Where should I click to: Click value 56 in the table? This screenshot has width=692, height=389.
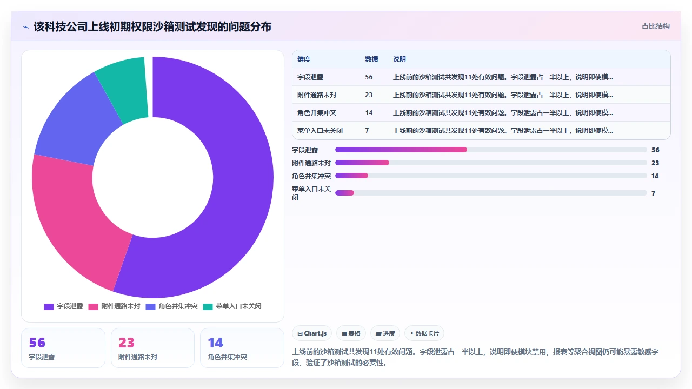(x=369, y=77)
